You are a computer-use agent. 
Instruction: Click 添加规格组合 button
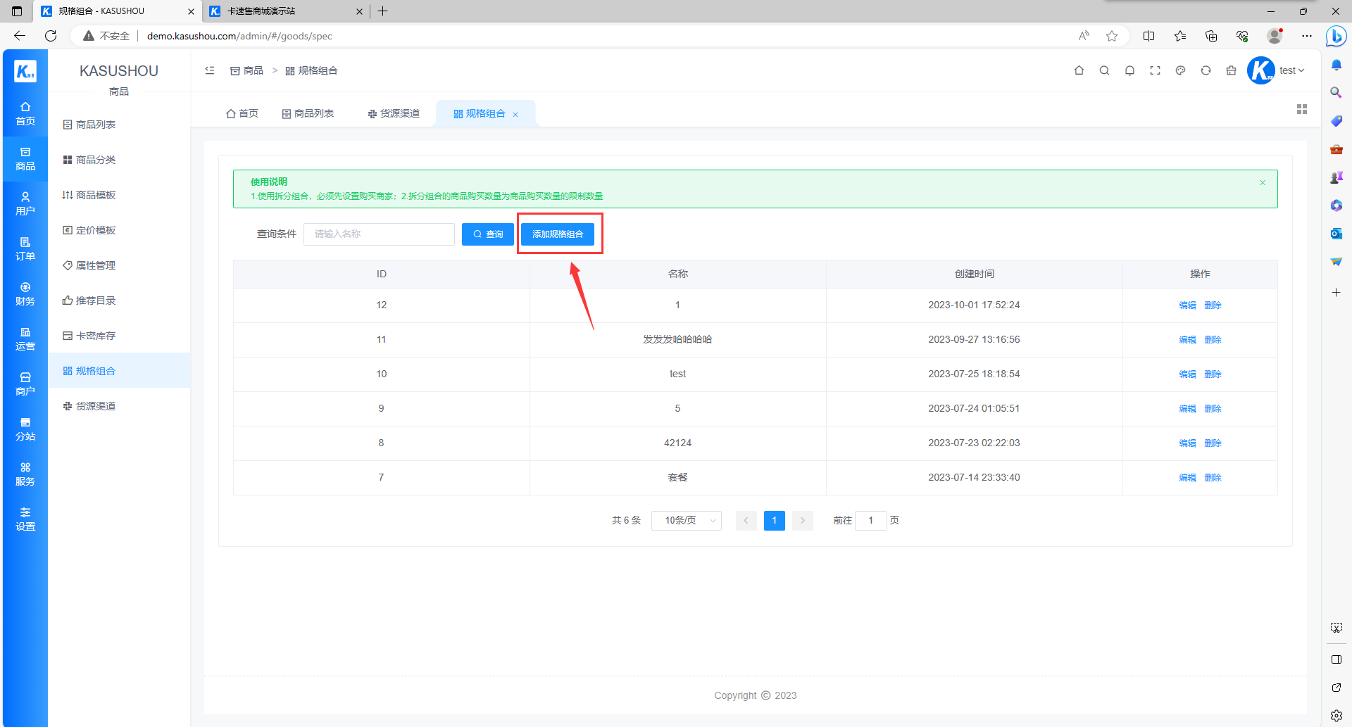coord(558,234)
